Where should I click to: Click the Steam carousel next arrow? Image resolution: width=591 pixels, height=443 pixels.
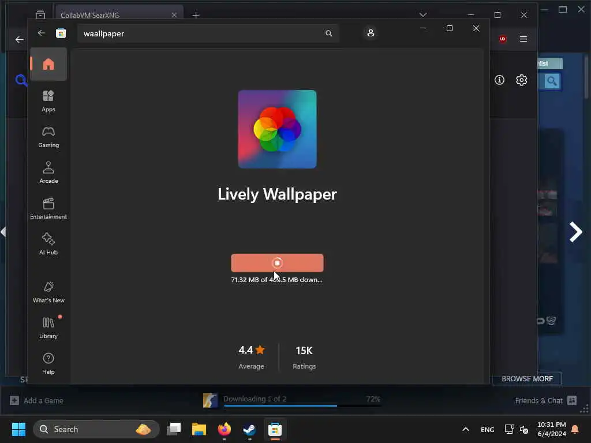575,232
